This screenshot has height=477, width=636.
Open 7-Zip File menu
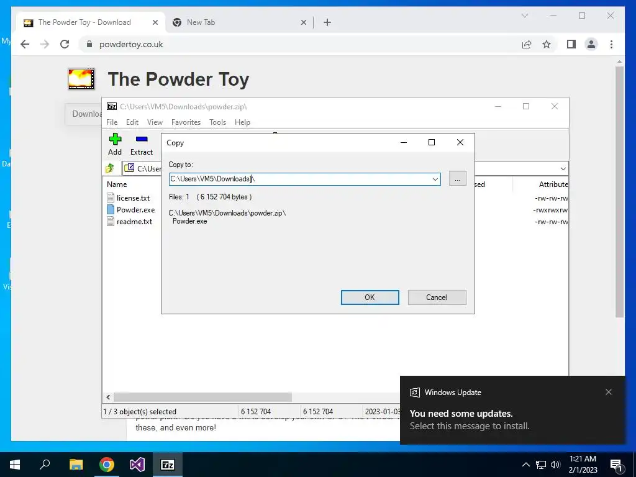[x=112, y=122]
